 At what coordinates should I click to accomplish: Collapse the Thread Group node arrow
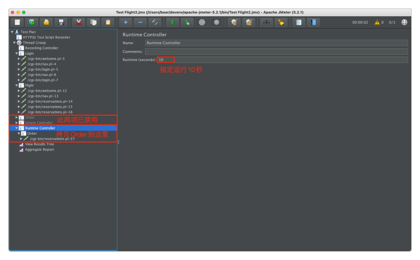coord(14,43)
